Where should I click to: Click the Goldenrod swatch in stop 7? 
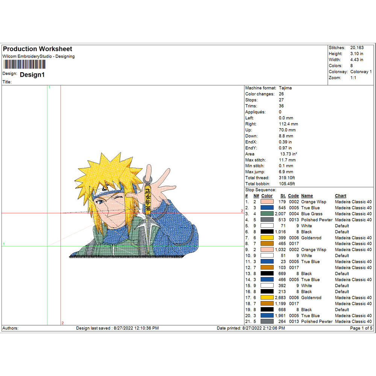[x=267, y=238]
